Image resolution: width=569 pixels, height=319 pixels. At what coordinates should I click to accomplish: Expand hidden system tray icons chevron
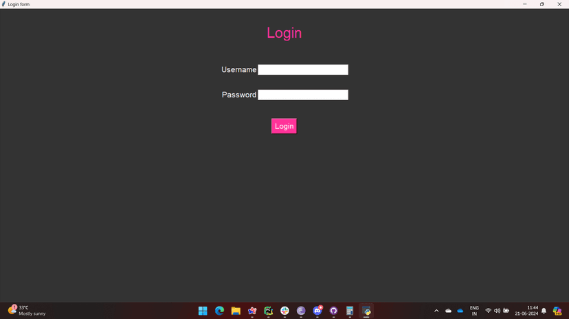(436, 311)
